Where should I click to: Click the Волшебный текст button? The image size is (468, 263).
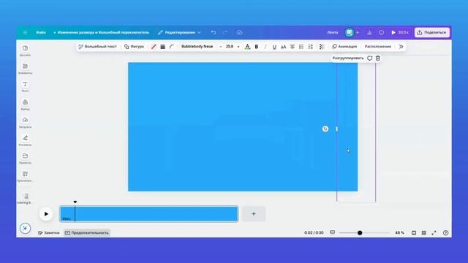click(x=97, y=47)
